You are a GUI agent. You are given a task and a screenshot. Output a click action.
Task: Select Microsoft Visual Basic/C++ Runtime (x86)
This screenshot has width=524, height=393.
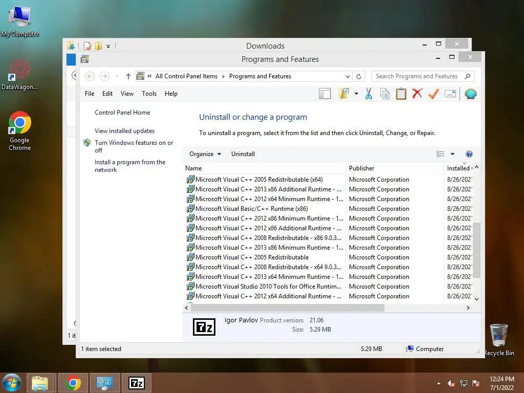251,209
